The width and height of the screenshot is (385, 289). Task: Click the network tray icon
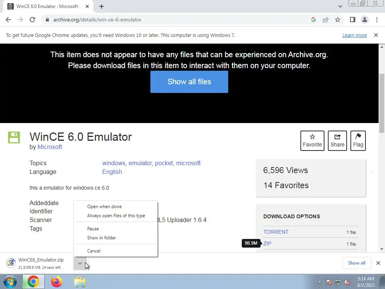coord(338,282)
